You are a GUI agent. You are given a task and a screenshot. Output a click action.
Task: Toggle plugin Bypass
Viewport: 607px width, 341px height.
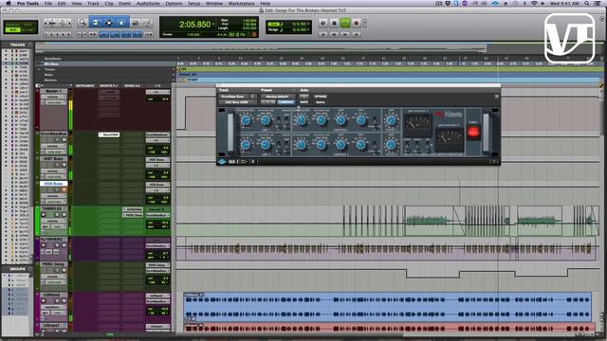321,97
